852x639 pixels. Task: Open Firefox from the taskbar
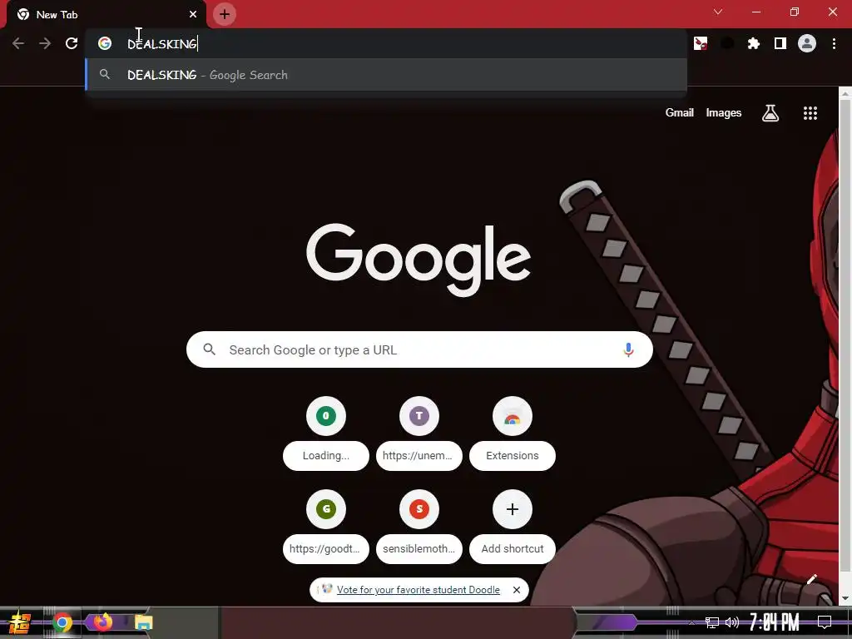(102, 622)
